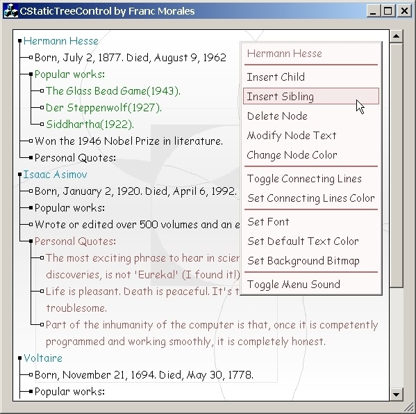Select The Glass Bead Game(1943) item
The width and height of the screenshot is (416, 414).
pos(113,91)
